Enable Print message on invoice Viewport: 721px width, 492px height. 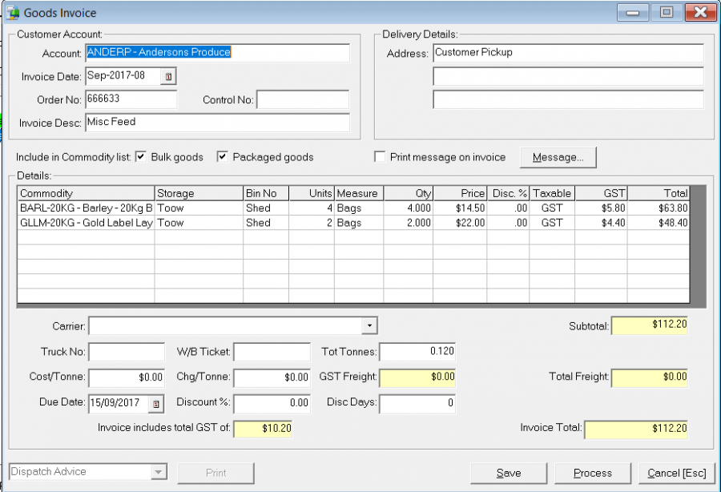(x=380, y=157)
